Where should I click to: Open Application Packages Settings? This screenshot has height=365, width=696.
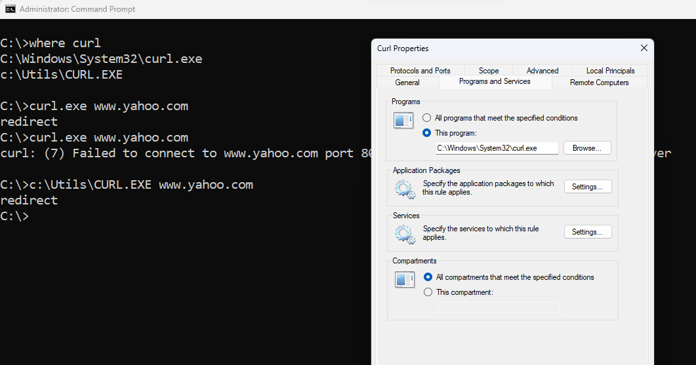coord(588,187)
